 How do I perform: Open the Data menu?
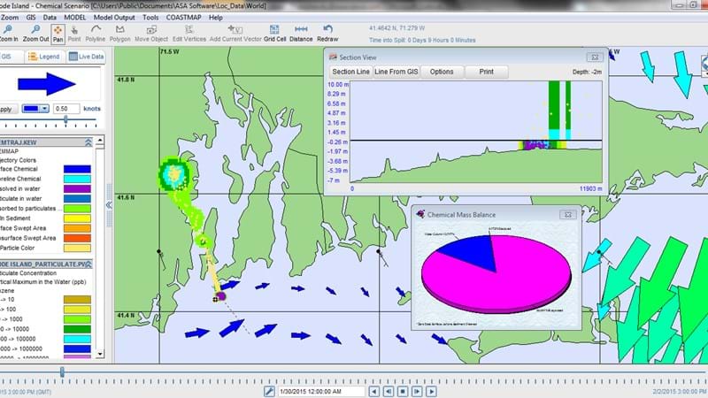(x=50, y=18)
